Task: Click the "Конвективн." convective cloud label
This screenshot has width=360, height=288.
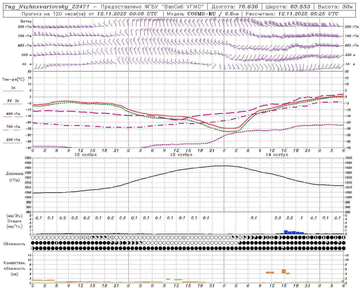Action: [x=14, y=263]
